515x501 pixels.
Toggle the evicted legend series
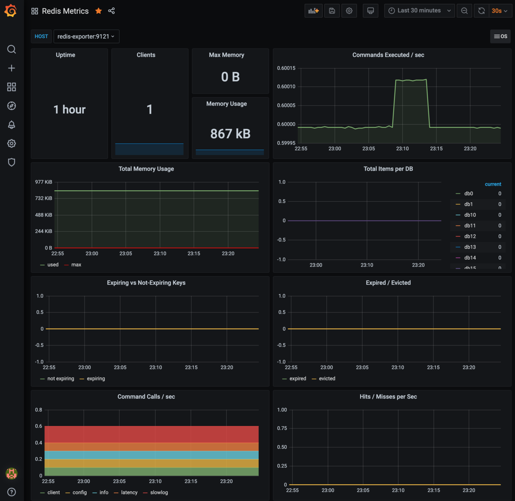coord(327,379)
